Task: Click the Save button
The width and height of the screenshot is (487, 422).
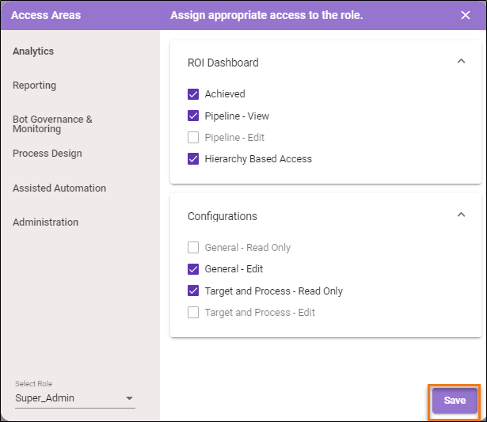Action: [x=455, y=401]
